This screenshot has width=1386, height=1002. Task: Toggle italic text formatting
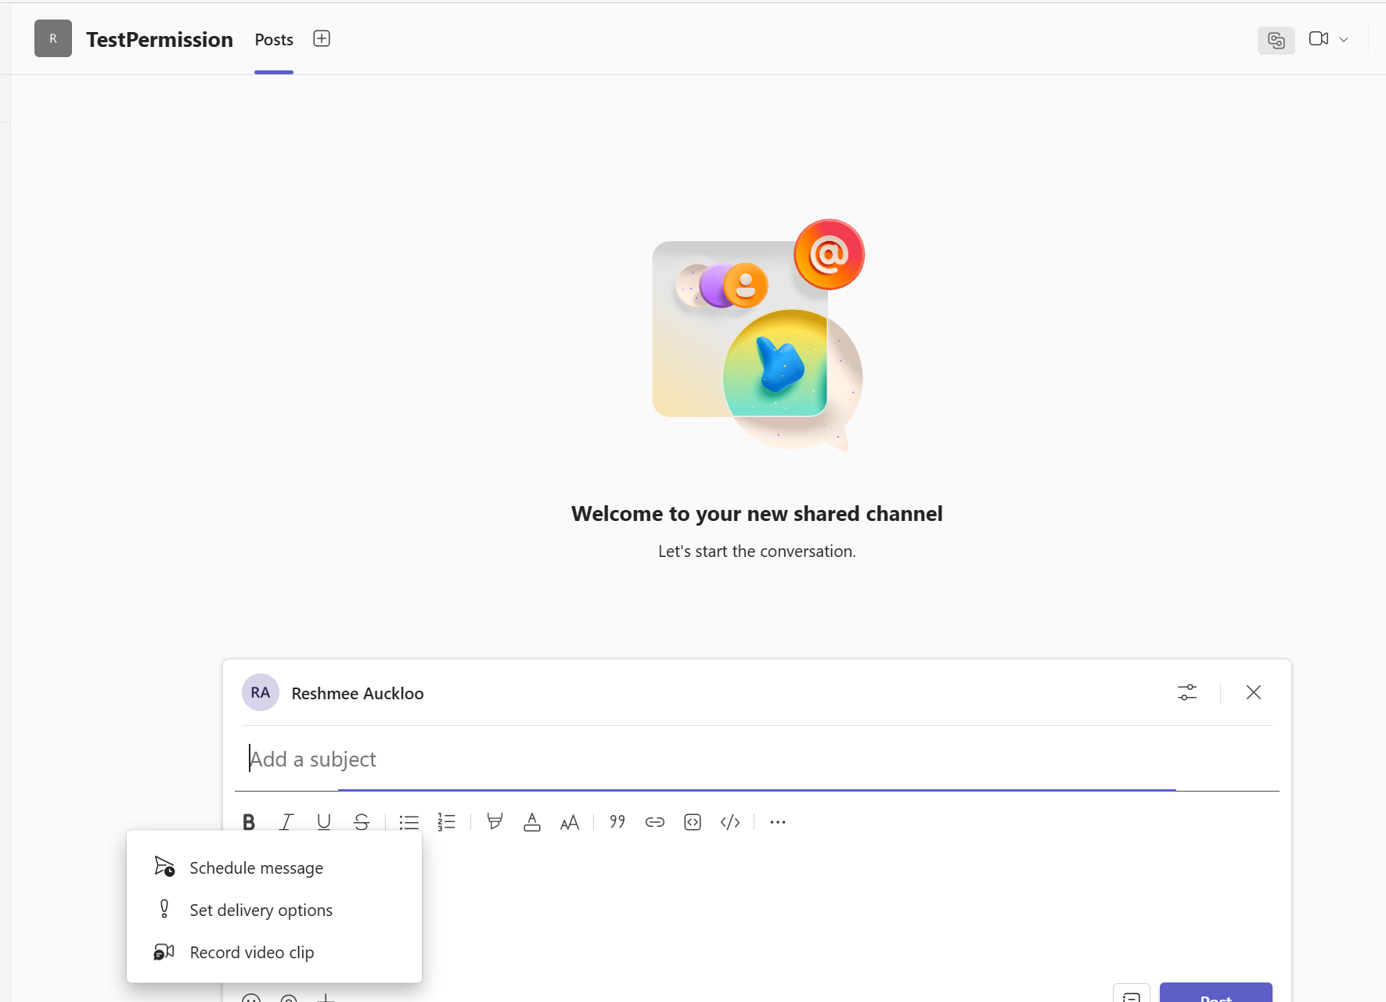[x=286, y=822]
